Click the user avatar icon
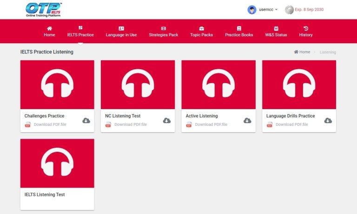 [x=252, y=9]
